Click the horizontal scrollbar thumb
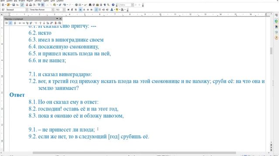 tap(134, 153)
